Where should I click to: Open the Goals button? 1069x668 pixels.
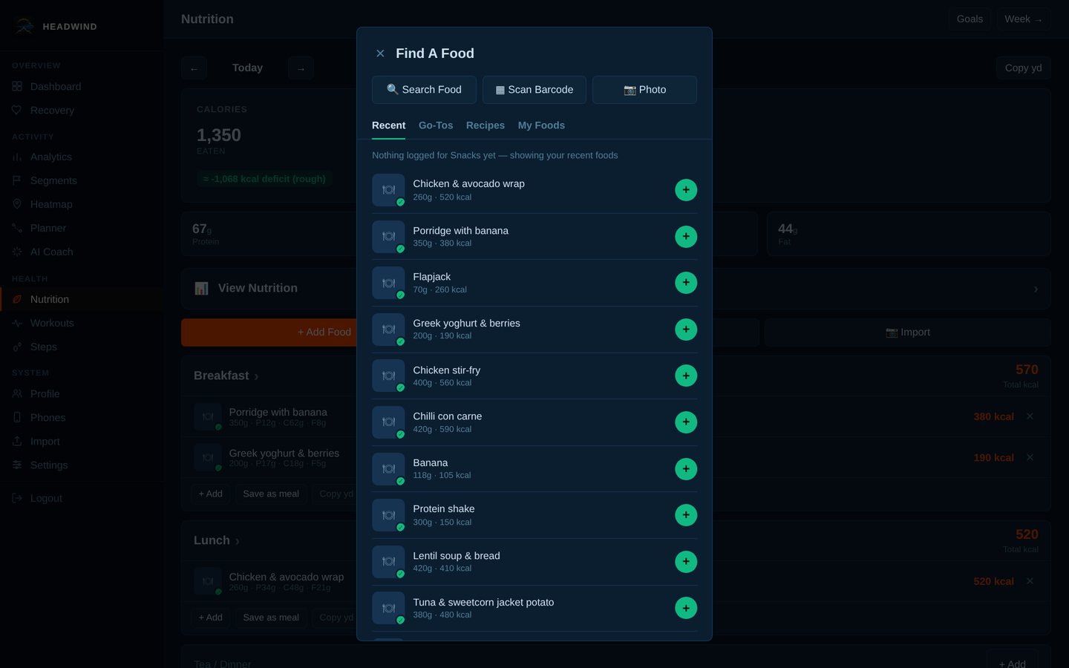(x=970, y=19)
